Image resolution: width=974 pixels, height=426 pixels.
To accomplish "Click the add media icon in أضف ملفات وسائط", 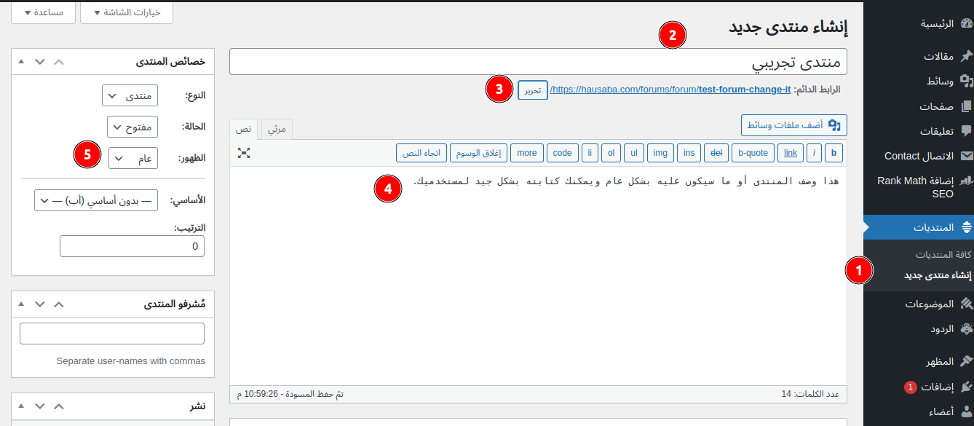I will pyautogui.click(x=834, y=125).
